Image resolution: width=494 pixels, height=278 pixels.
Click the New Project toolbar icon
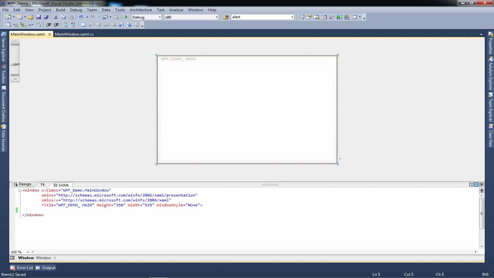click(8, 17)
